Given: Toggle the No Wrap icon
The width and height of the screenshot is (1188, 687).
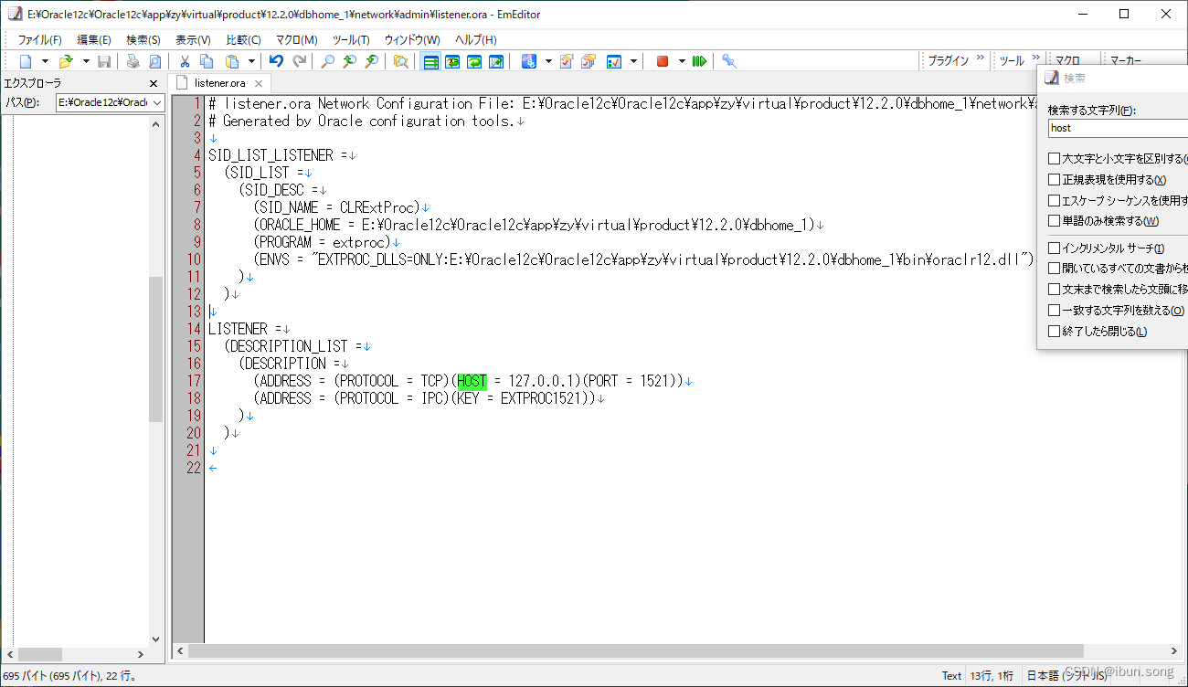Looking at the screenshot, I should [x=430, y=61].
